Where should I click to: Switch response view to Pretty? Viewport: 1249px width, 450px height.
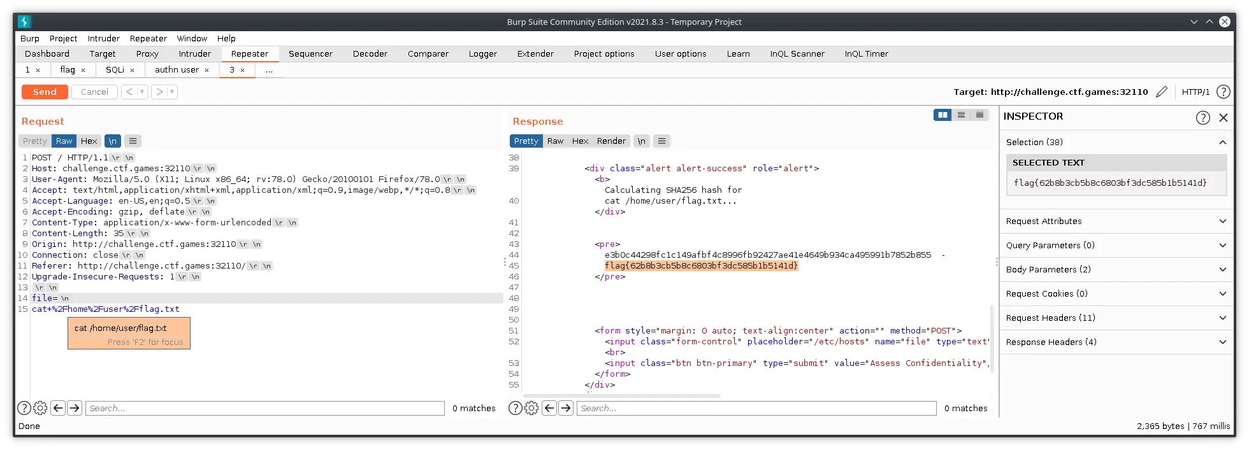tap(526, 141)
